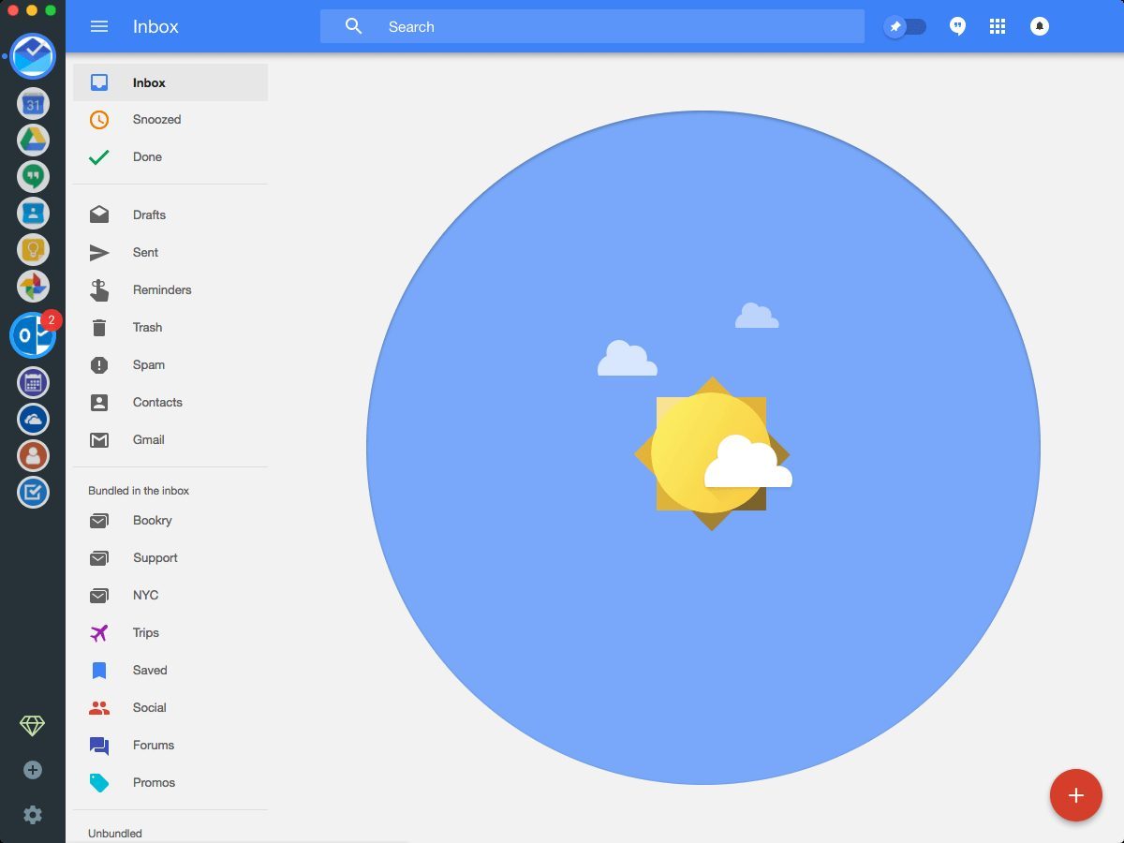Click the Saved bookmark icon
The width and height of the screenshot is (1124, 843).
99,671
